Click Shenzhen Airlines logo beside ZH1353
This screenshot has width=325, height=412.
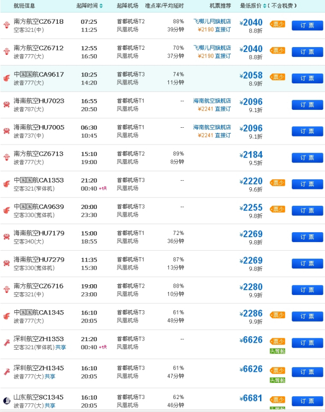click(x=6, y=343)
